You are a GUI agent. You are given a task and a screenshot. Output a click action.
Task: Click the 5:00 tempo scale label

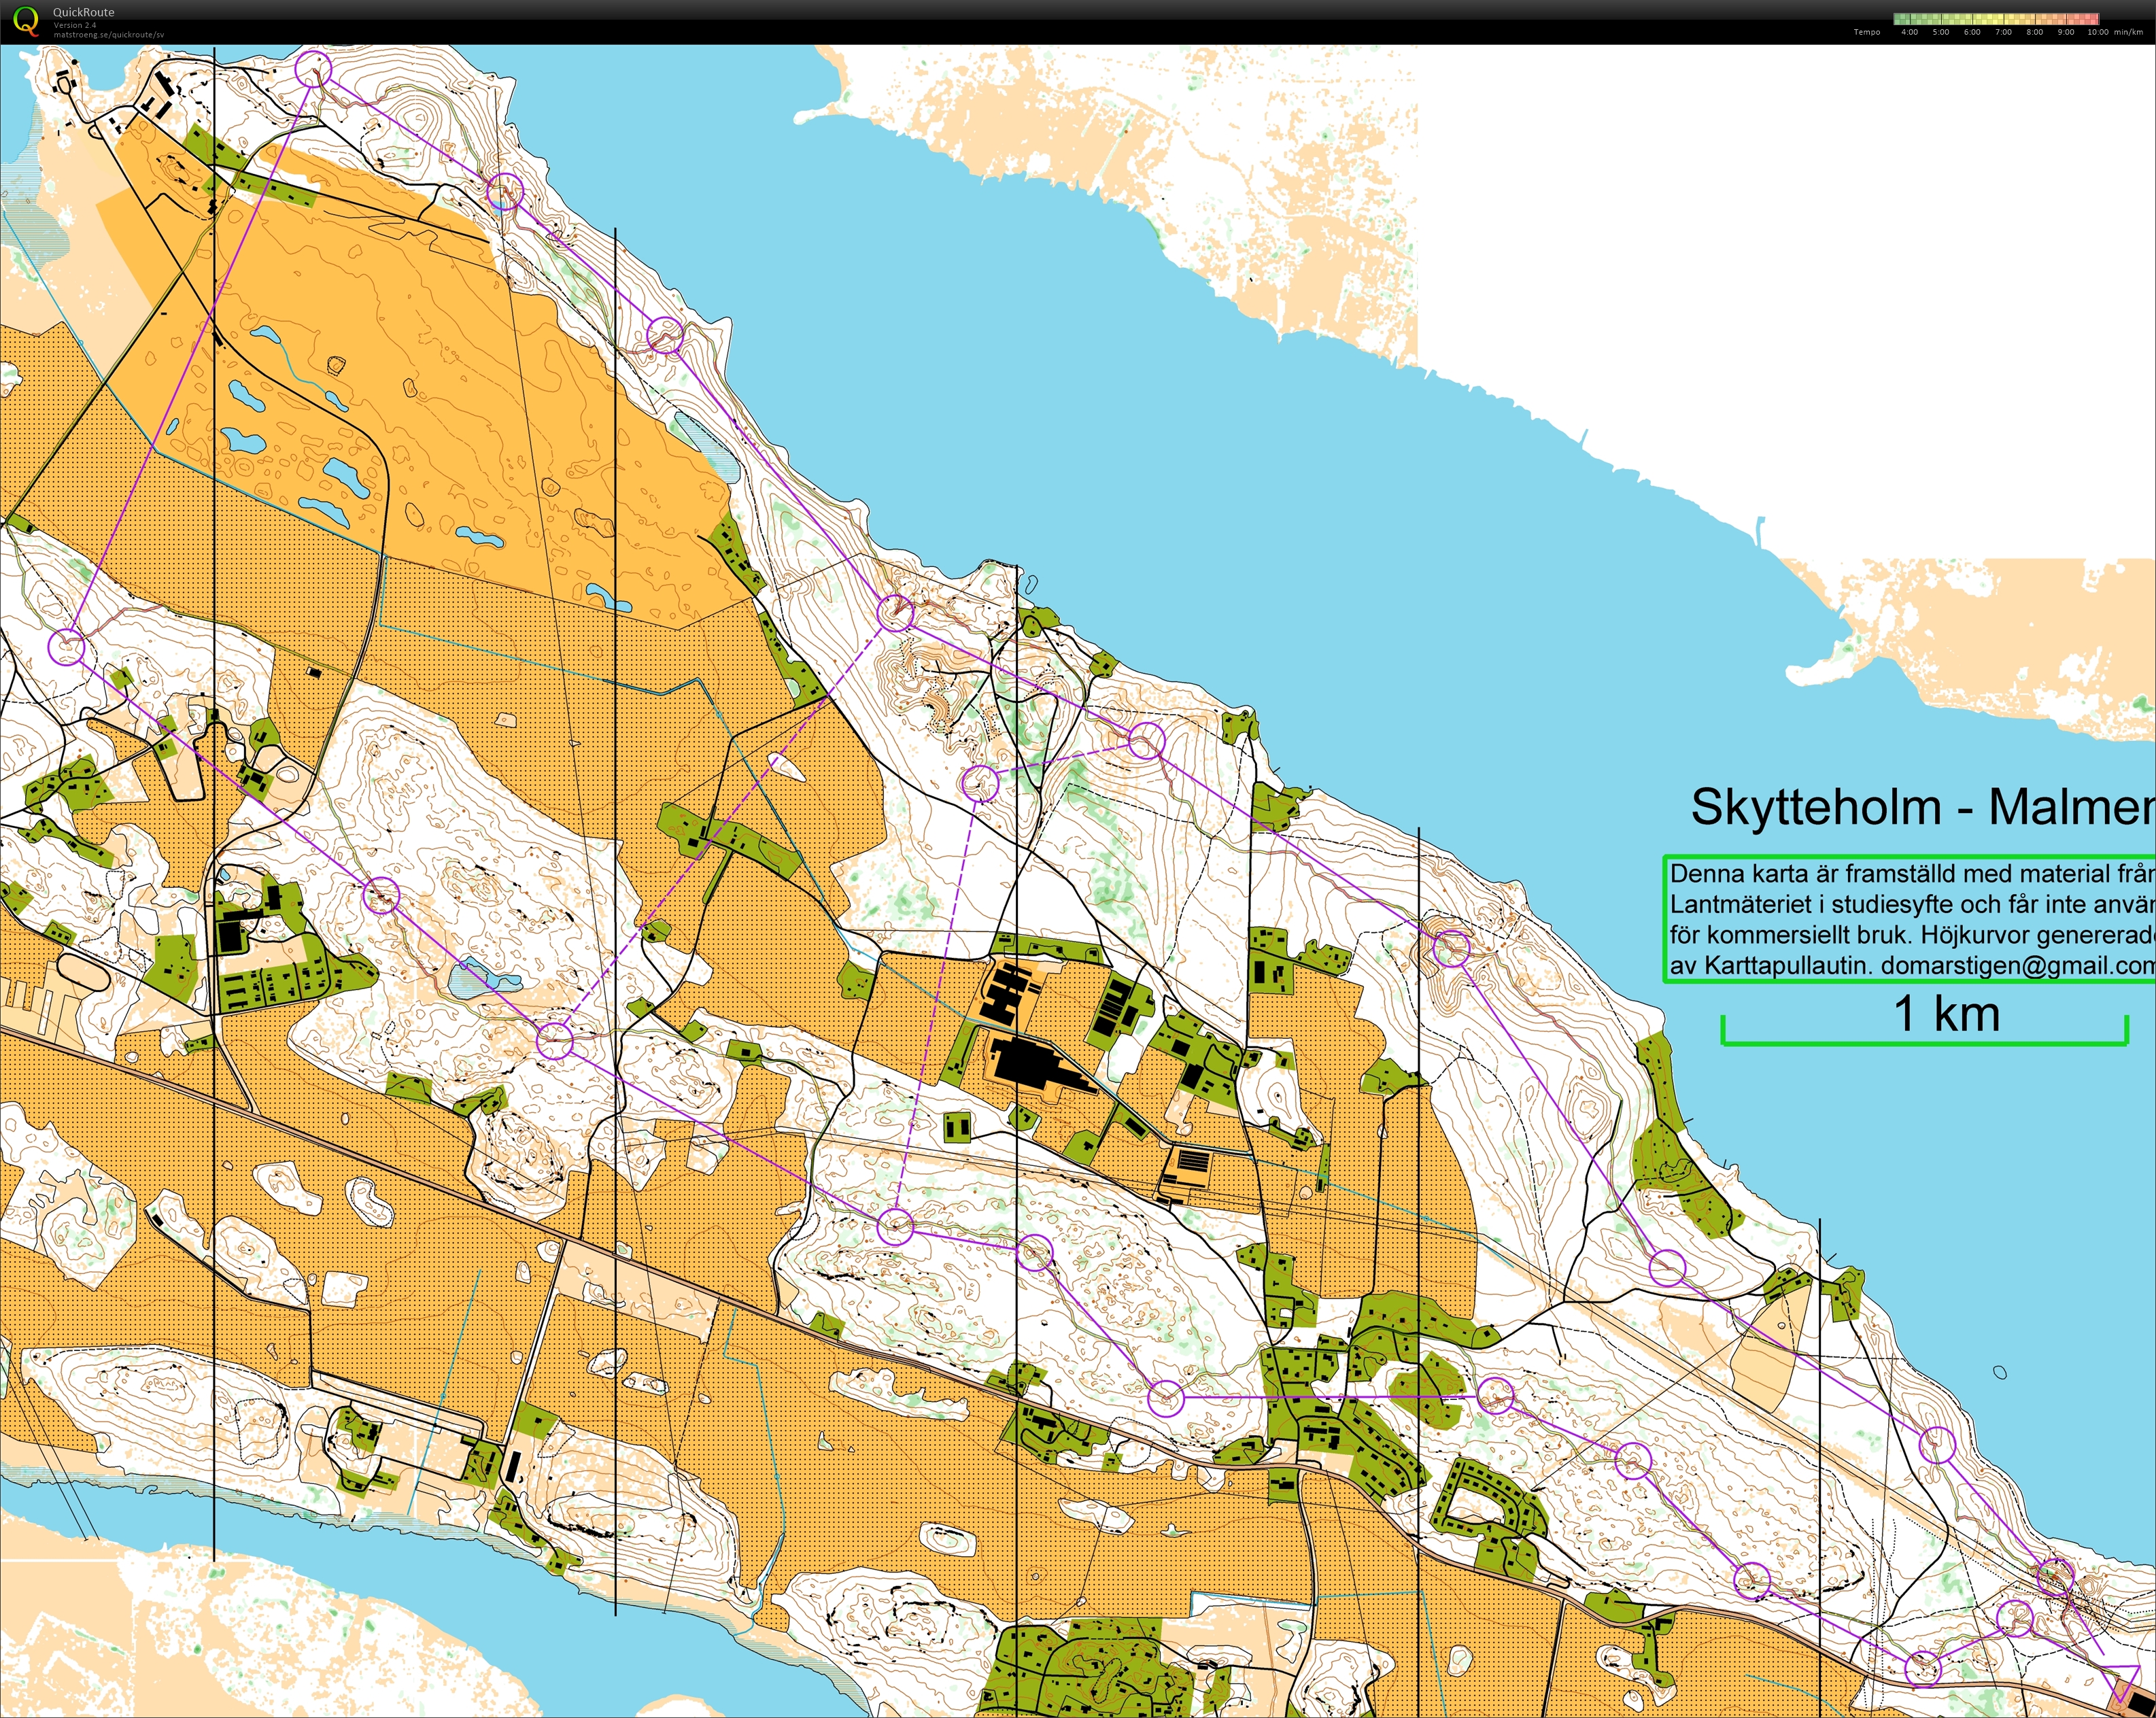pyautogui.click(x=1941, y=32)
